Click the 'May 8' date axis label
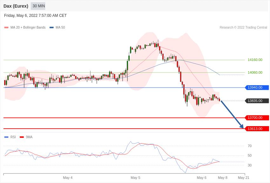 tap(223, 178)
